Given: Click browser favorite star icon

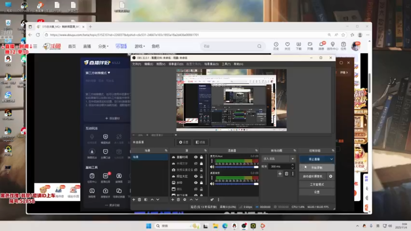Looking at the screenshot, I should coord(343,35).
